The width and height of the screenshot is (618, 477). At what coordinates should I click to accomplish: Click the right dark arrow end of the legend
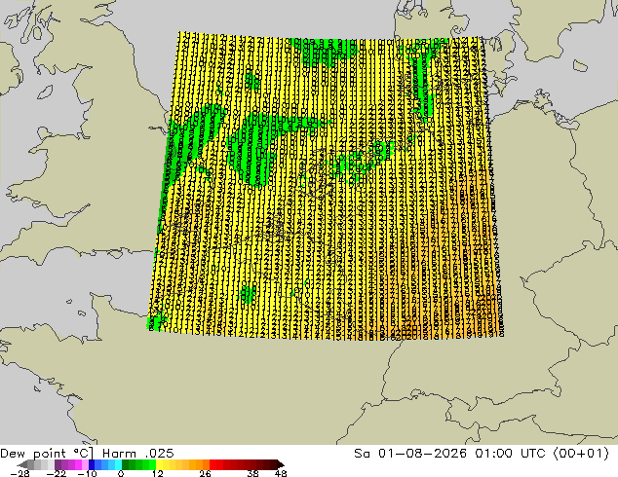tap(280, 464)
